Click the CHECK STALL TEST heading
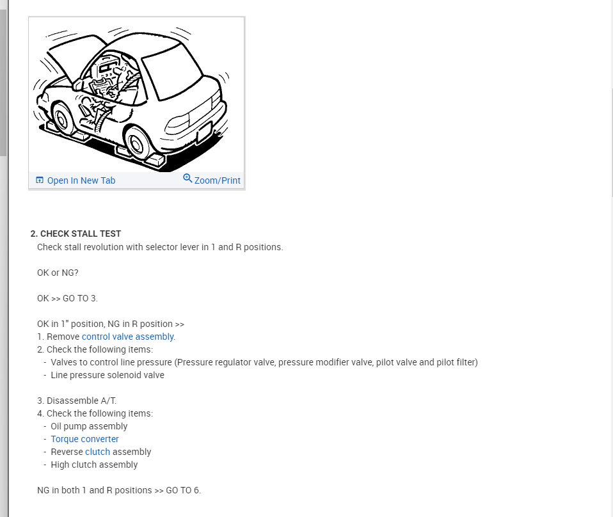The image size is (613, 517). point(76,234)
